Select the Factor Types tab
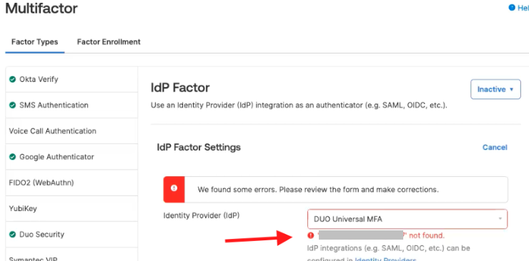Viewport: 529px width, 261px height. 35,42
